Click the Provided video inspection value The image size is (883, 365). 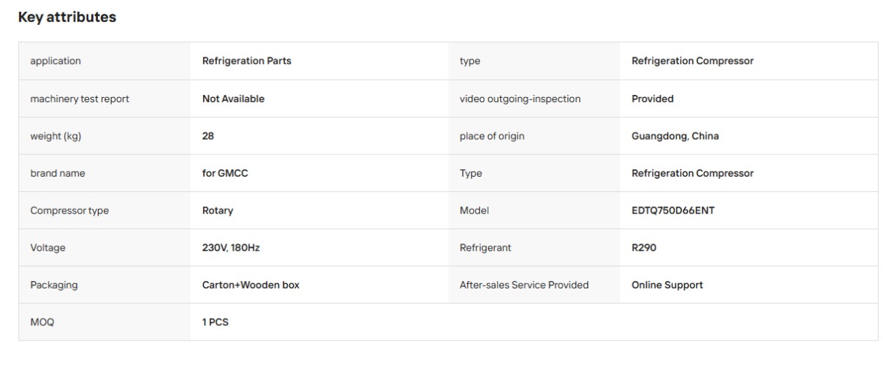pyautogui.click(x=653, y=99)
